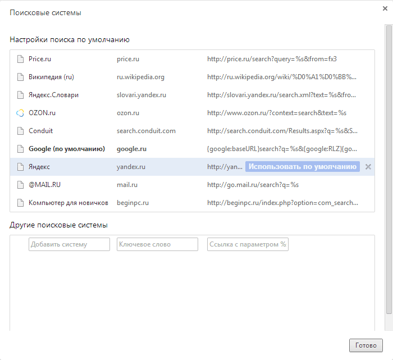The image size is (393, 360).
Task: Select the @MAIL.RU engine name
Action: (44, 185)
